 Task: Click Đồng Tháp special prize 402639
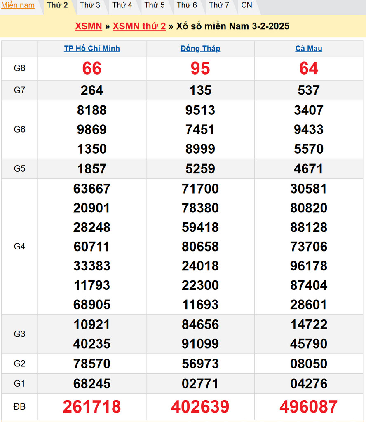coord(200,407)
